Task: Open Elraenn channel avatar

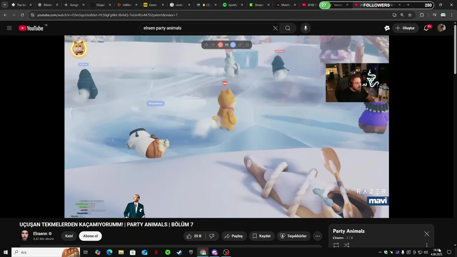Action: [25, 236]
